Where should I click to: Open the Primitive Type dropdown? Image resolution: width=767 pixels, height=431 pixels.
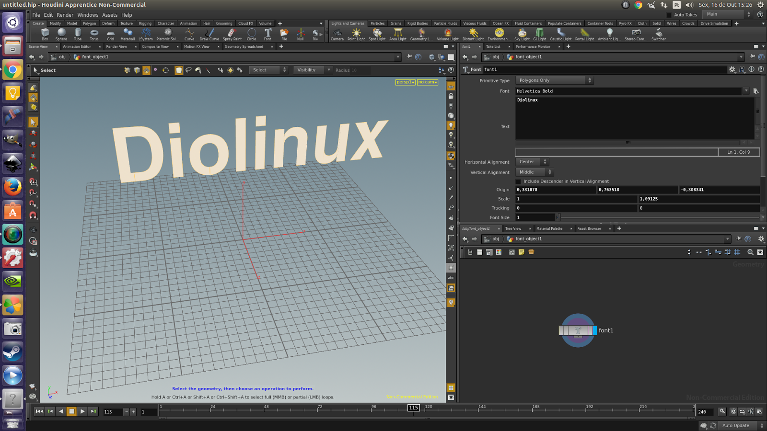pyautogui.click(x=555, y=80)
